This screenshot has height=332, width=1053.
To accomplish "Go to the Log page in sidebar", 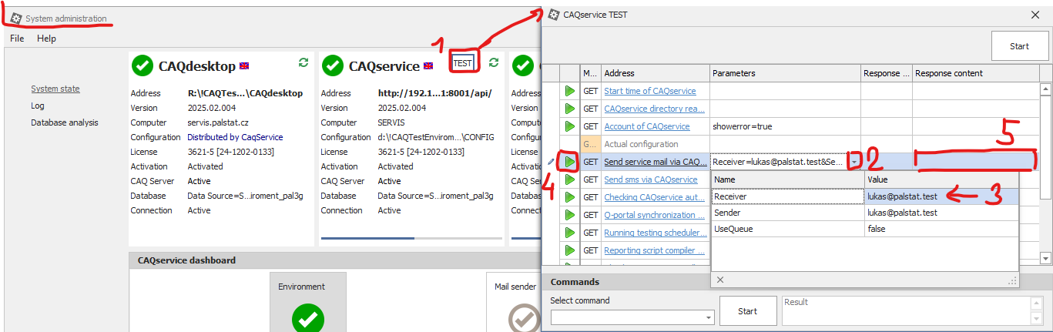I will [x=38, y=106].
